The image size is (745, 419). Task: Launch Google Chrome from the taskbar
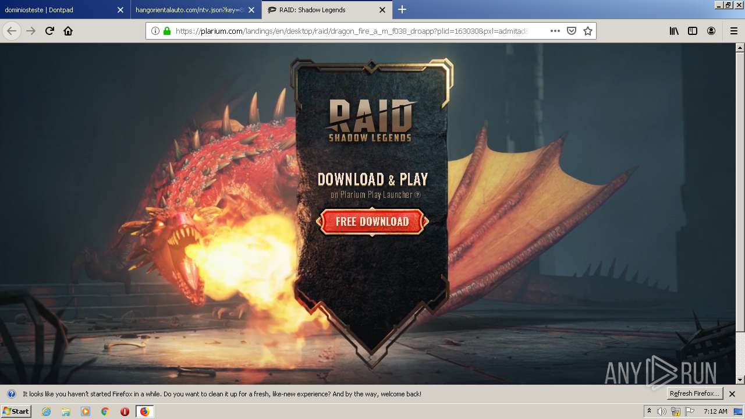(105, 411)
